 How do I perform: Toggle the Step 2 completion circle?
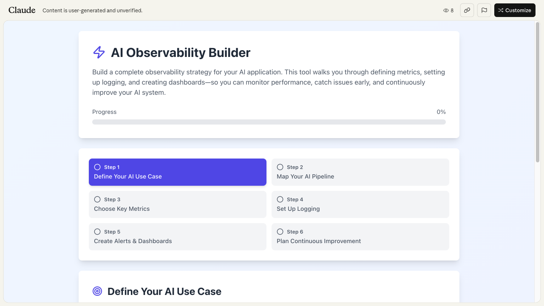tap(280, 167)
